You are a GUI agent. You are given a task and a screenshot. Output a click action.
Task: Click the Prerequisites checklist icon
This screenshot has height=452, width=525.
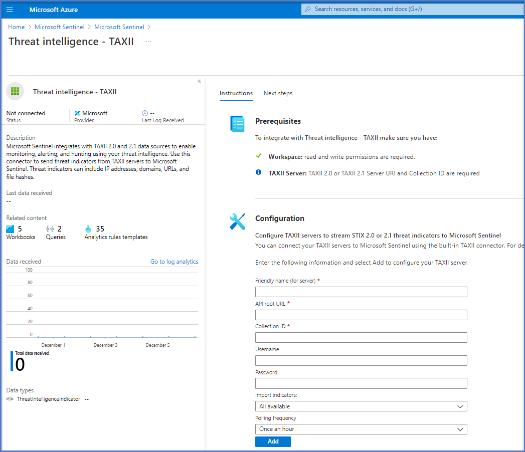(237, 124)
